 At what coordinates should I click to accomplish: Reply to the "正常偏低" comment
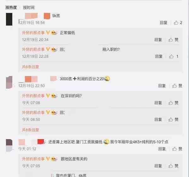pyautogui.click(x=158, y=40)
